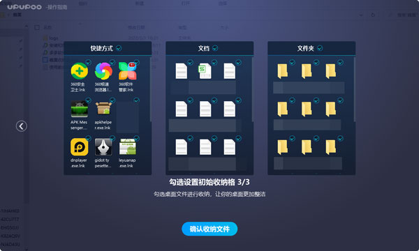This screenshot has height=251, width=419.
Task: Click the leyuanap.exe.lnk icon
Action: pyautogui.click(x=128, y=147)
